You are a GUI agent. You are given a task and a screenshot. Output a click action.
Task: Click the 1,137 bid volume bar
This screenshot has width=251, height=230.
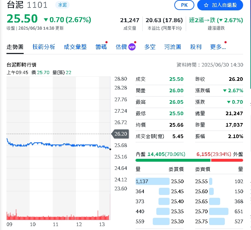pos(152,181)
